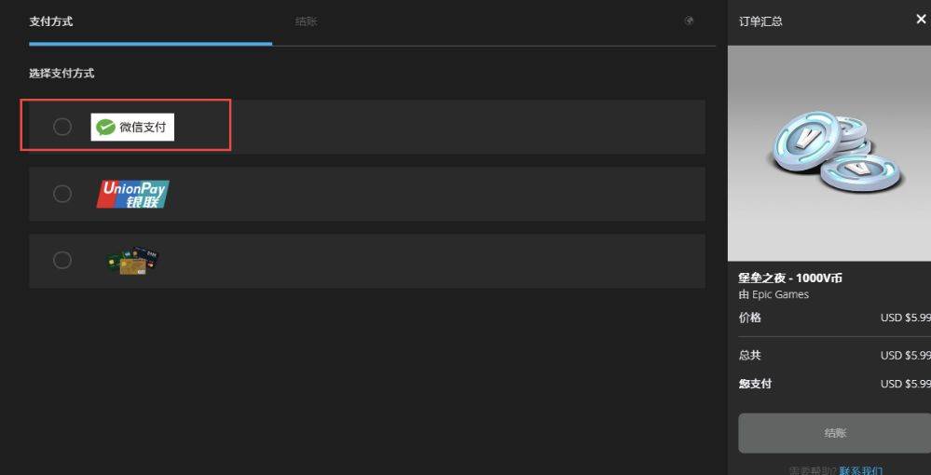The height and width of the screenshot is (475, 931).
Task: Open the 联系我们 contact link
Action: tap(860, 470)
